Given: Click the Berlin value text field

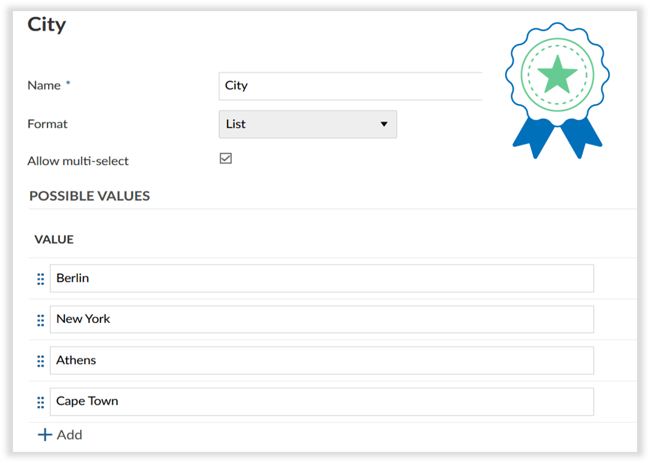Looking at the screenshot, I should pos(322,278).
